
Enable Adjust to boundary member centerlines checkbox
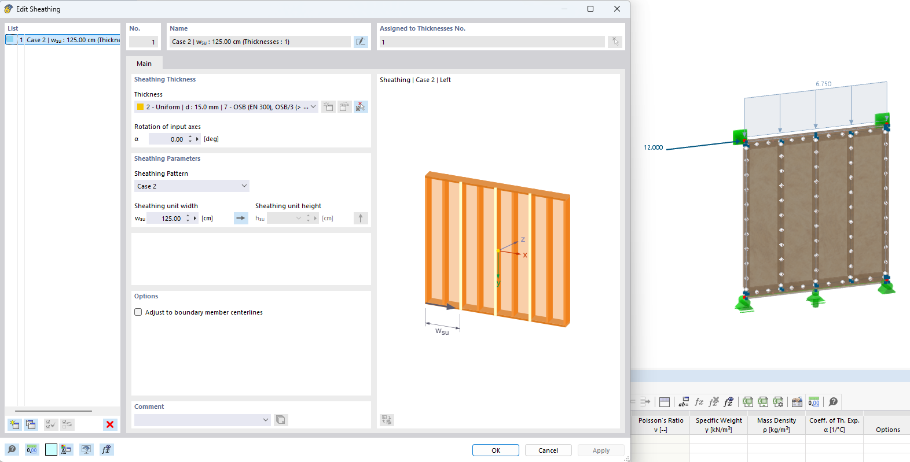coord(138,312)
